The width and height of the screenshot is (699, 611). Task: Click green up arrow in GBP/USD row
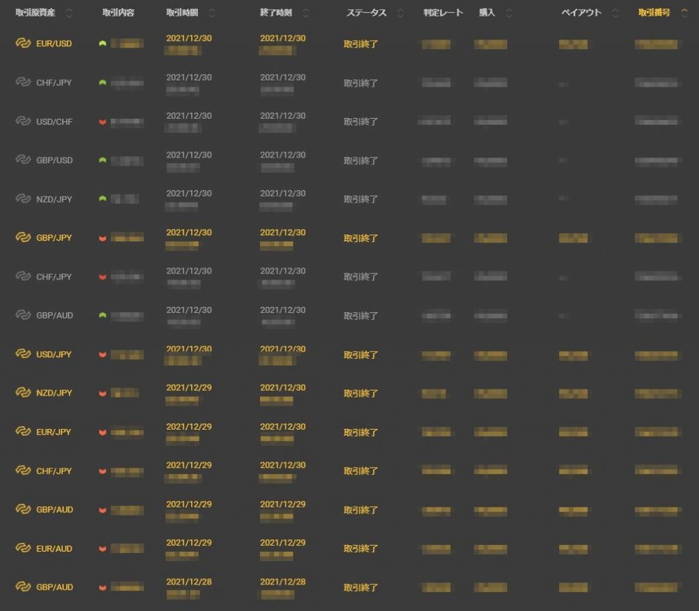tap(102, 160)
